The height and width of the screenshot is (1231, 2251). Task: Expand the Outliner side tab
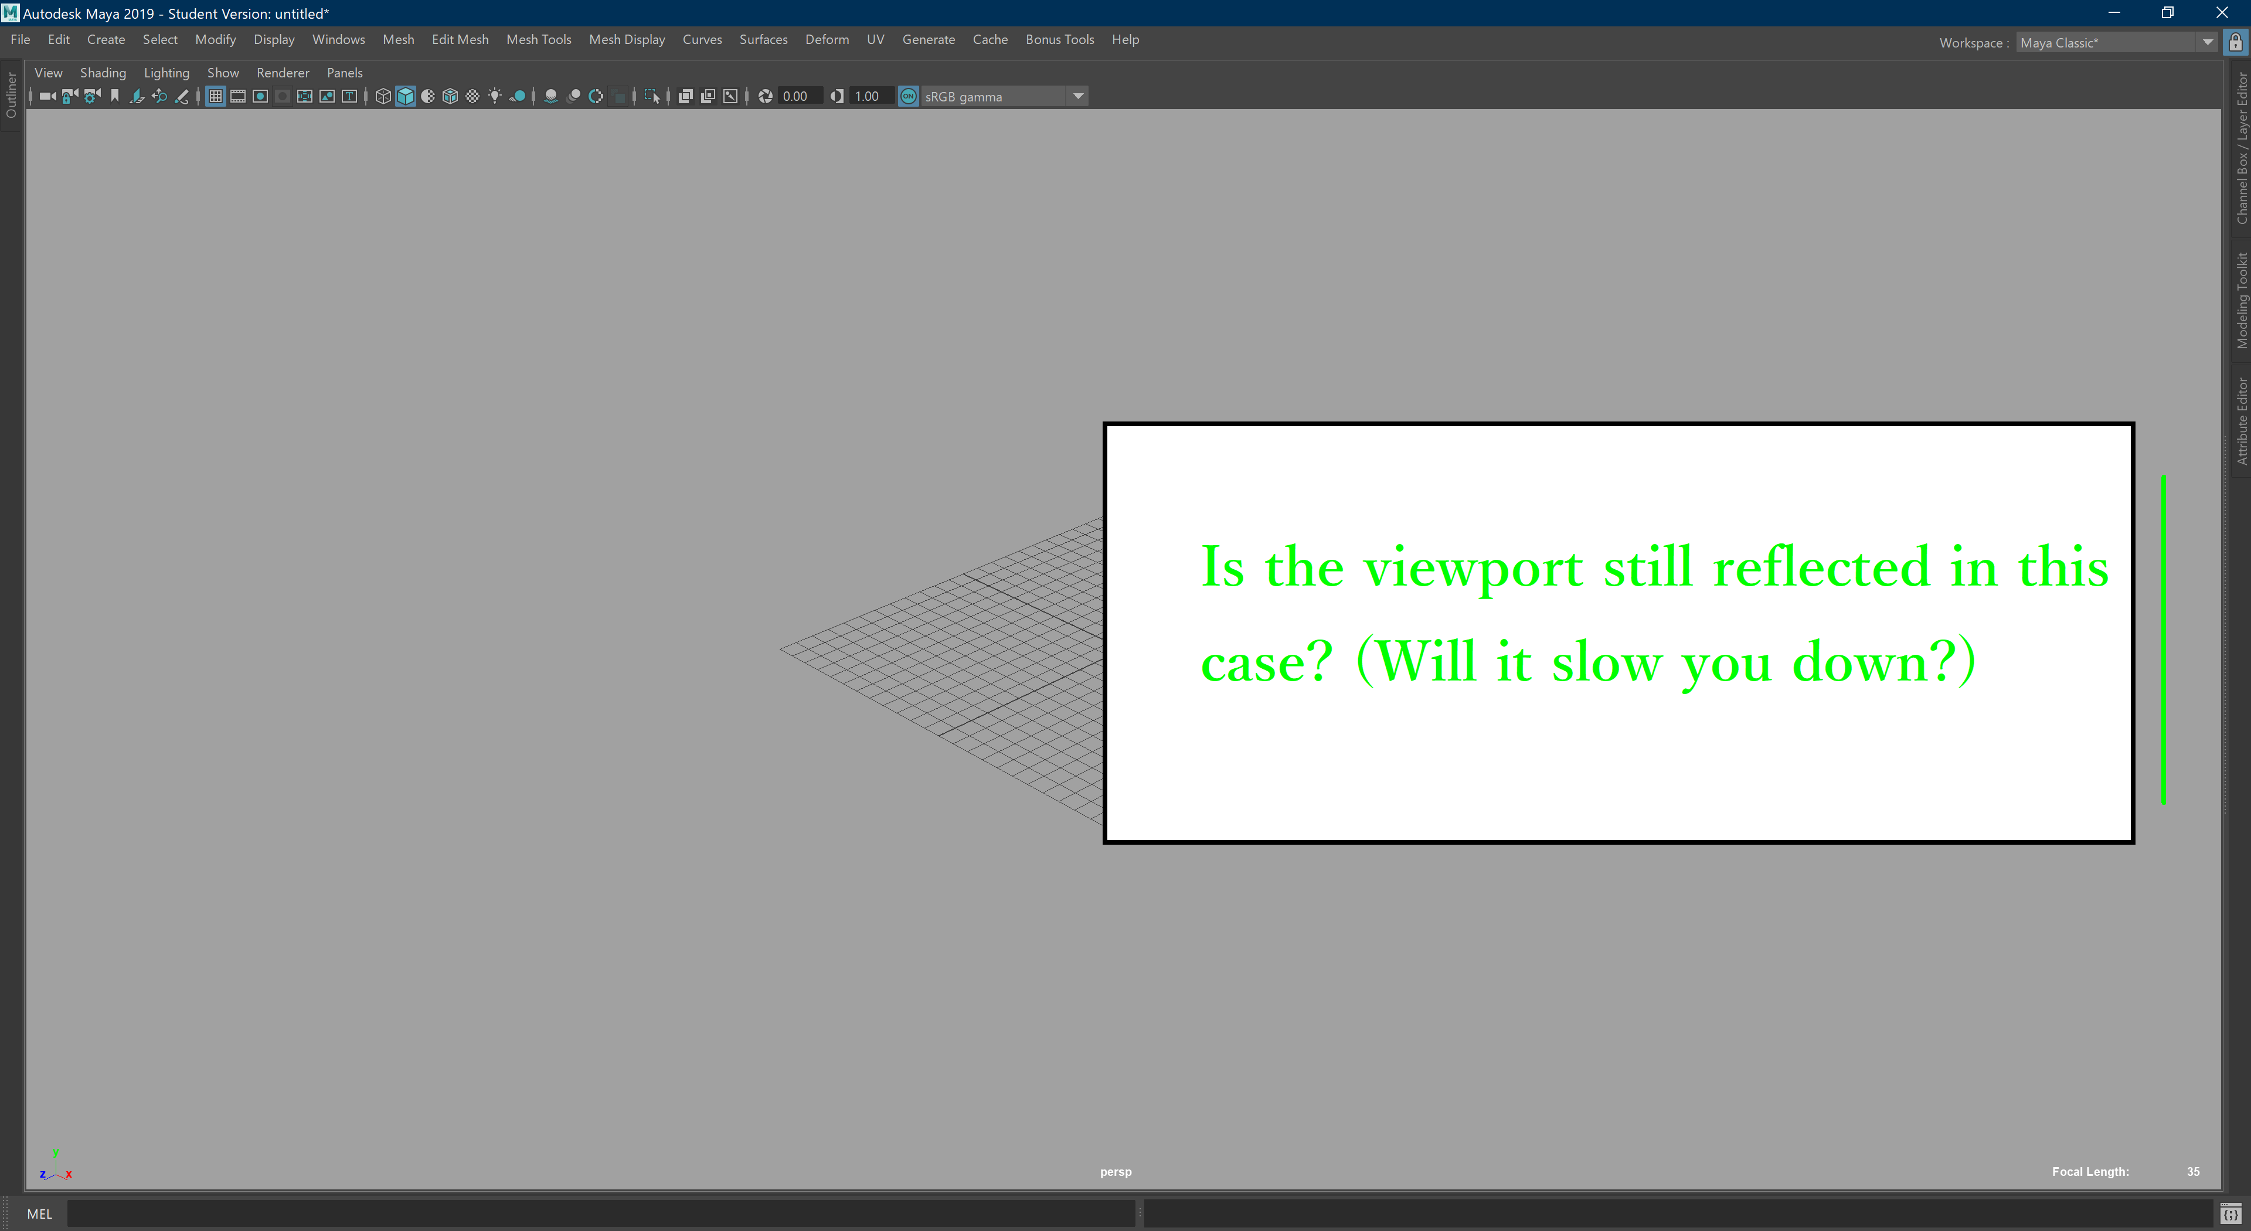coord(11,95)
